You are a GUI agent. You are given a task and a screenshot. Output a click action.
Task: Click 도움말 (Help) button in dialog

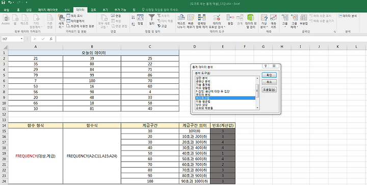(269, 89)
